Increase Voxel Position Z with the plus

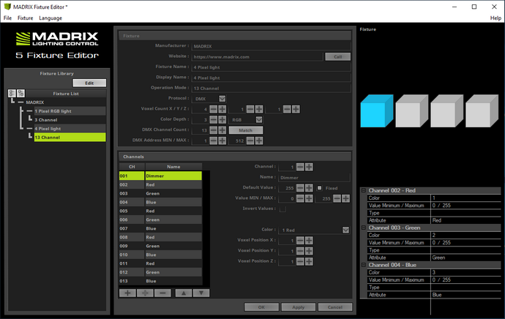click(309, 261)
